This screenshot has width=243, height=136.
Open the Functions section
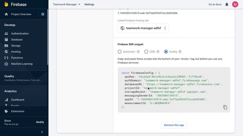click(x=17, y=58)
